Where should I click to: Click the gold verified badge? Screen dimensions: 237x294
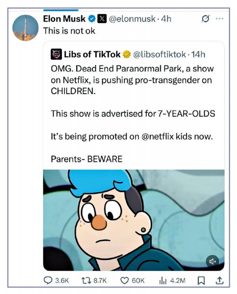126,55
